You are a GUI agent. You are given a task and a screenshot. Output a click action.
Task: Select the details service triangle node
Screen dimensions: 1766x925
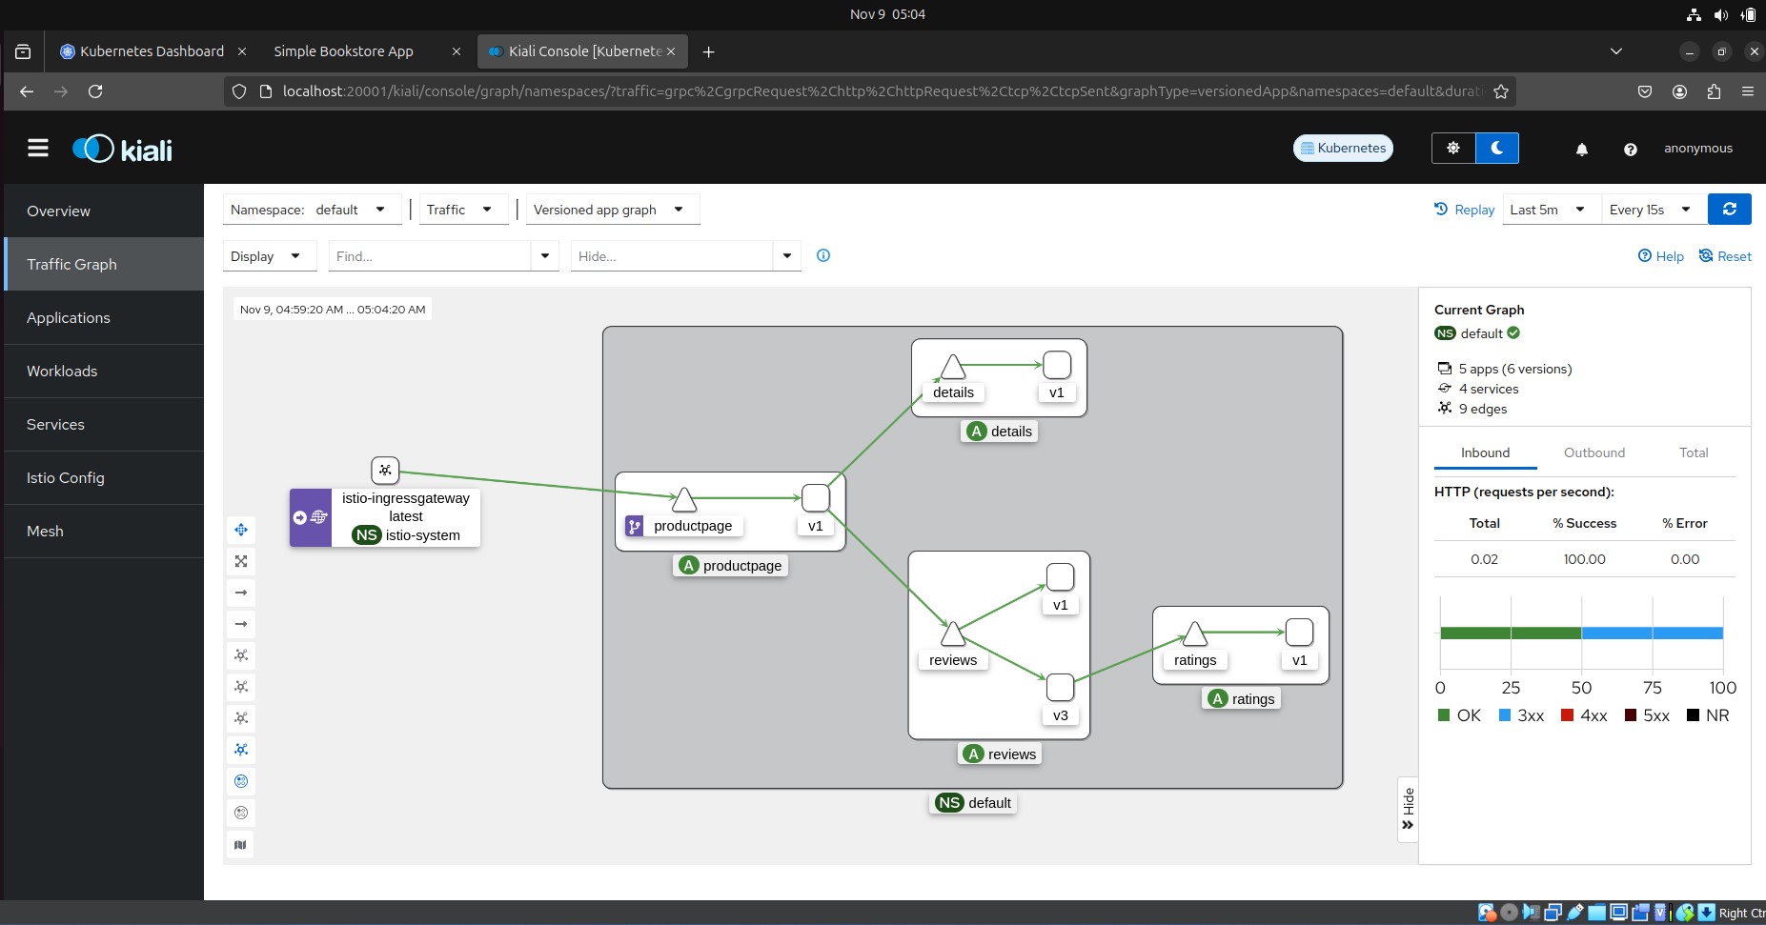(x=953, y=367)
